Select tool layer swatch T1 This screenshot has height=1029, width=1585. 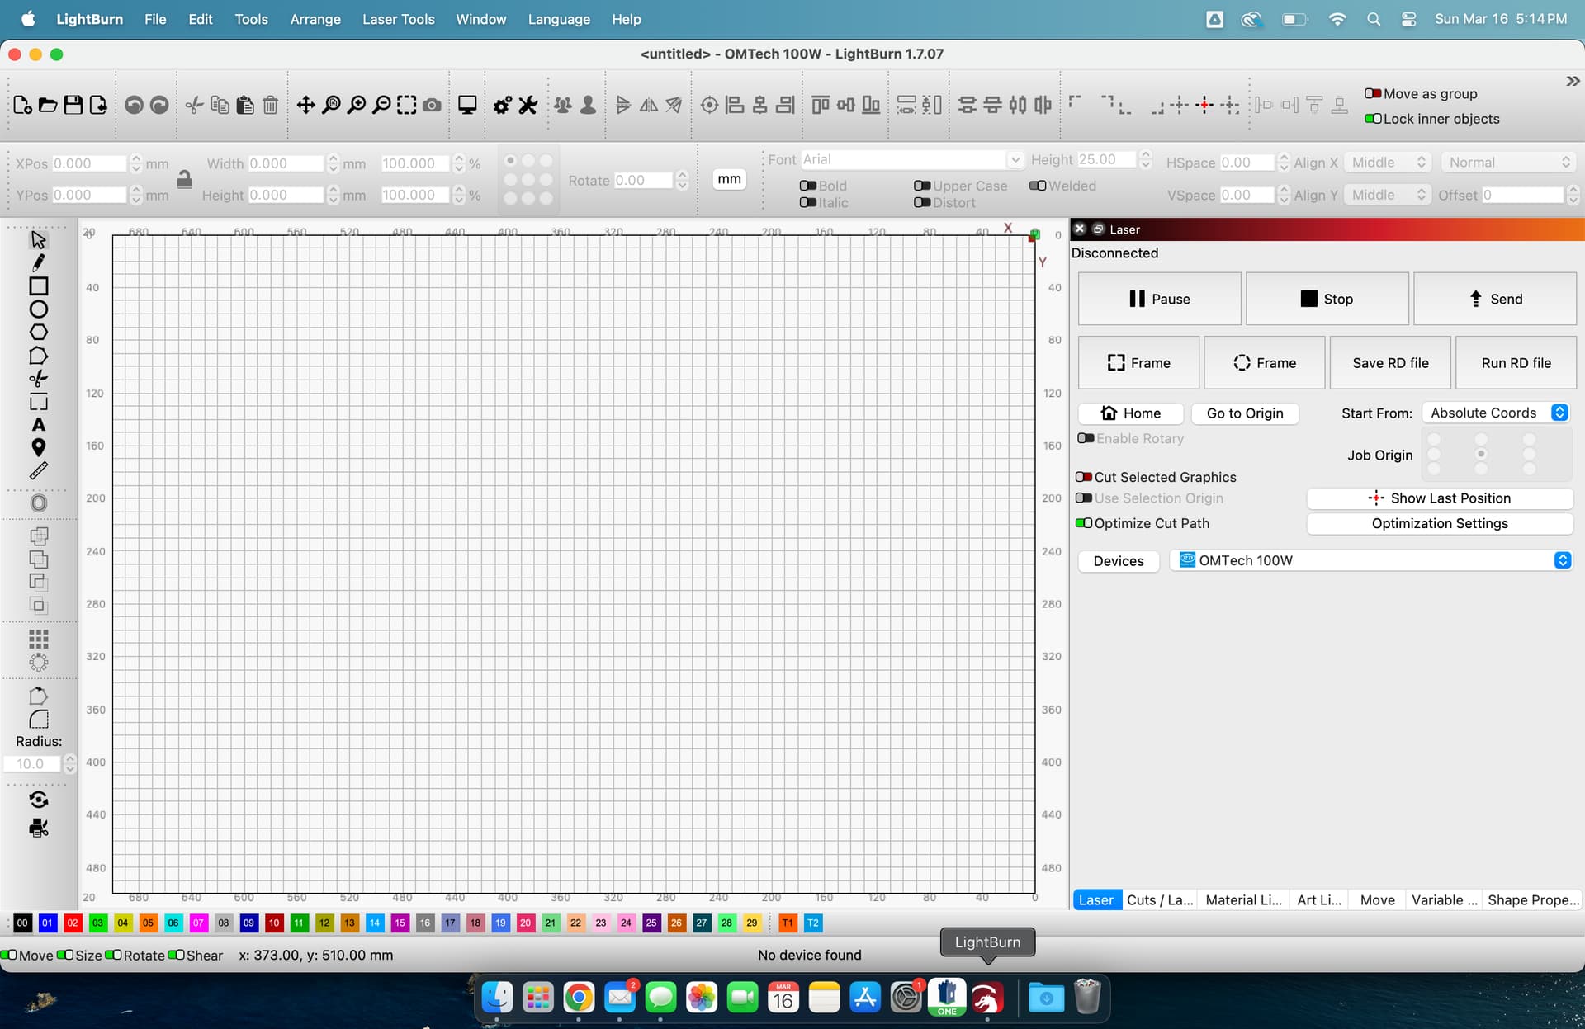(x=788, y=923)
